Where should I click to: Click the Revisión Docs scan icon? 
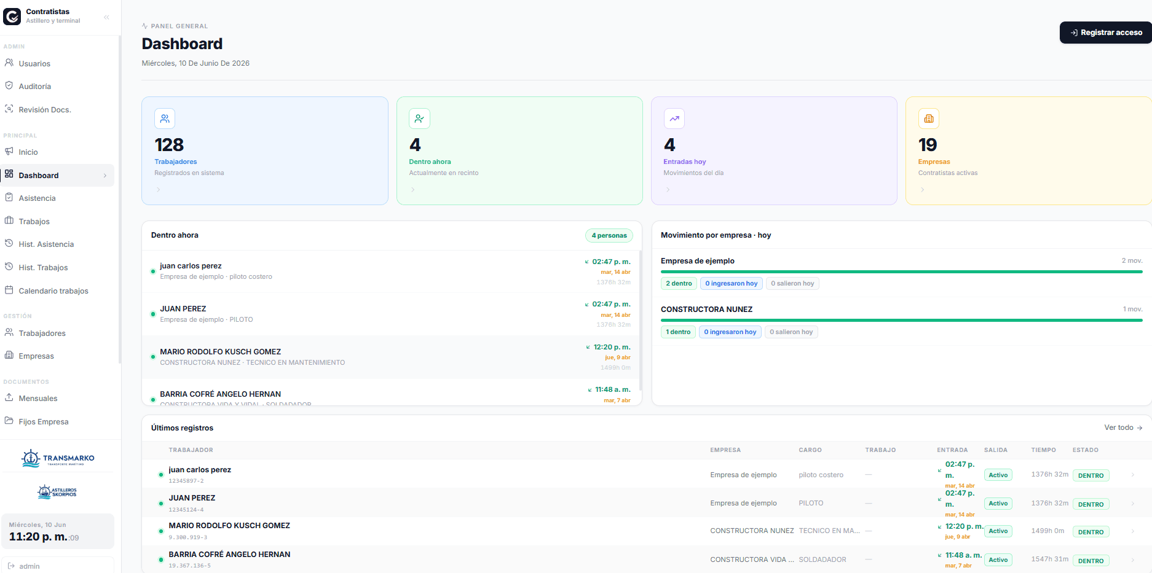[9, 109]
